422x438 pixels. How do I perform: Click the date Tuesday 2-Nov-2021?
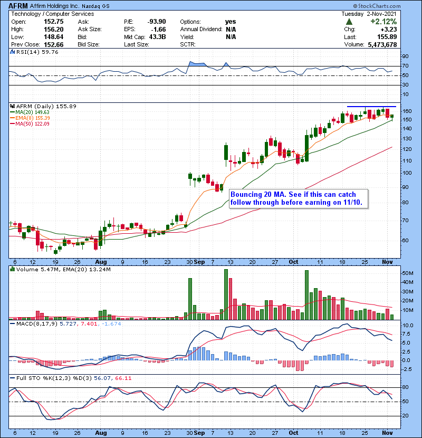point(369,14)
